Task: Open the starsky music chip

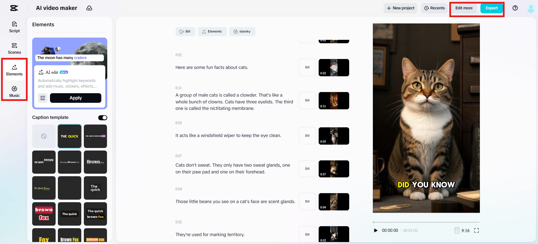Action: click(x=242, y=32)
